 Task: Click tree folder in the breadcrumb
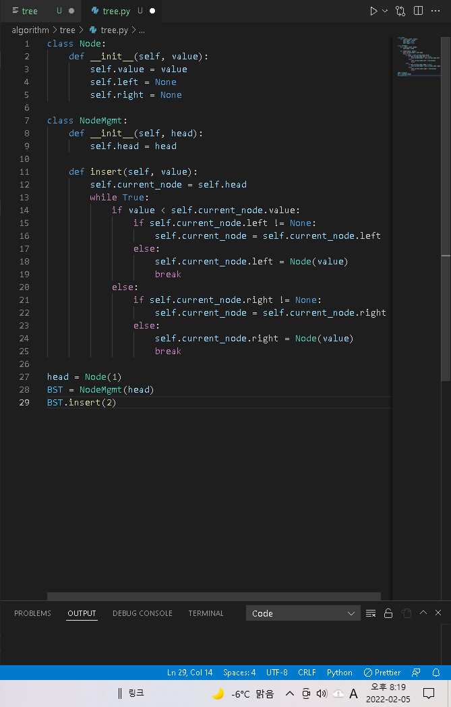tap(67, 30)
